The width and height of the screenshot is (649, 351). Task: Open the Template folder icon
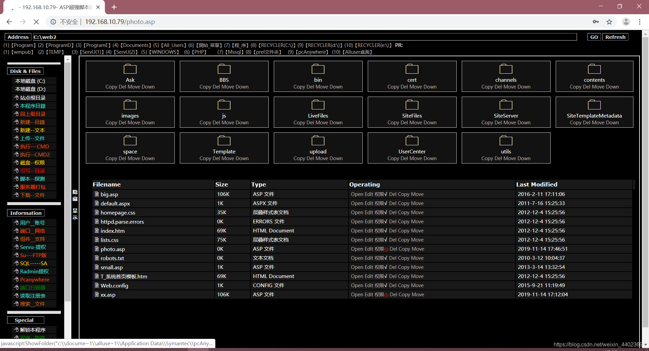(x=224, y=141)
